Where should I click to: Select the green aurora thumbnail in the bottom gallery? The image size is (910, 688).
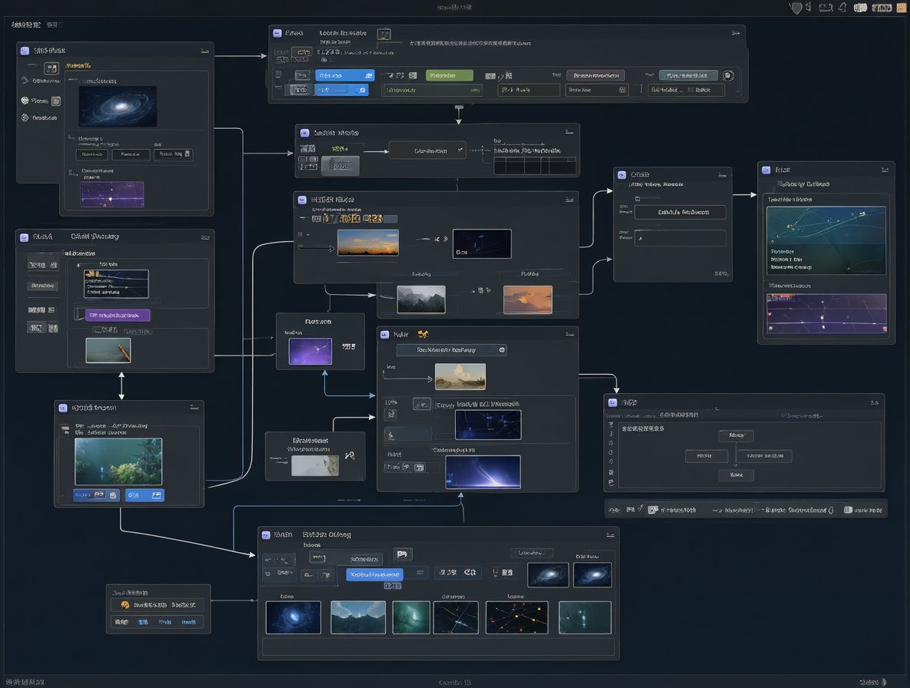(x=411, y=617)
